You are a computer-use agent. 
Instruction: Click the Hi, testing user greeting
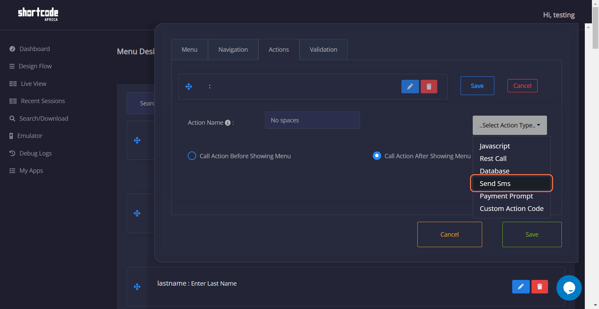(559, 15)
